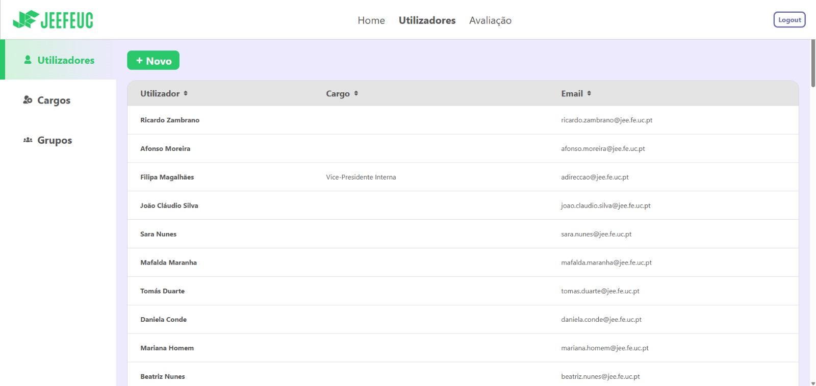Click email joao.claudio.silva@jee.fe.uc.pt

tap(605, 205)
